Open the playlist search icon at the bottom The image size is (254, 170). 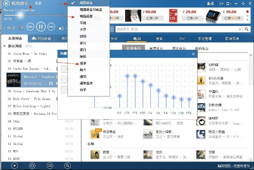[67, 166]
